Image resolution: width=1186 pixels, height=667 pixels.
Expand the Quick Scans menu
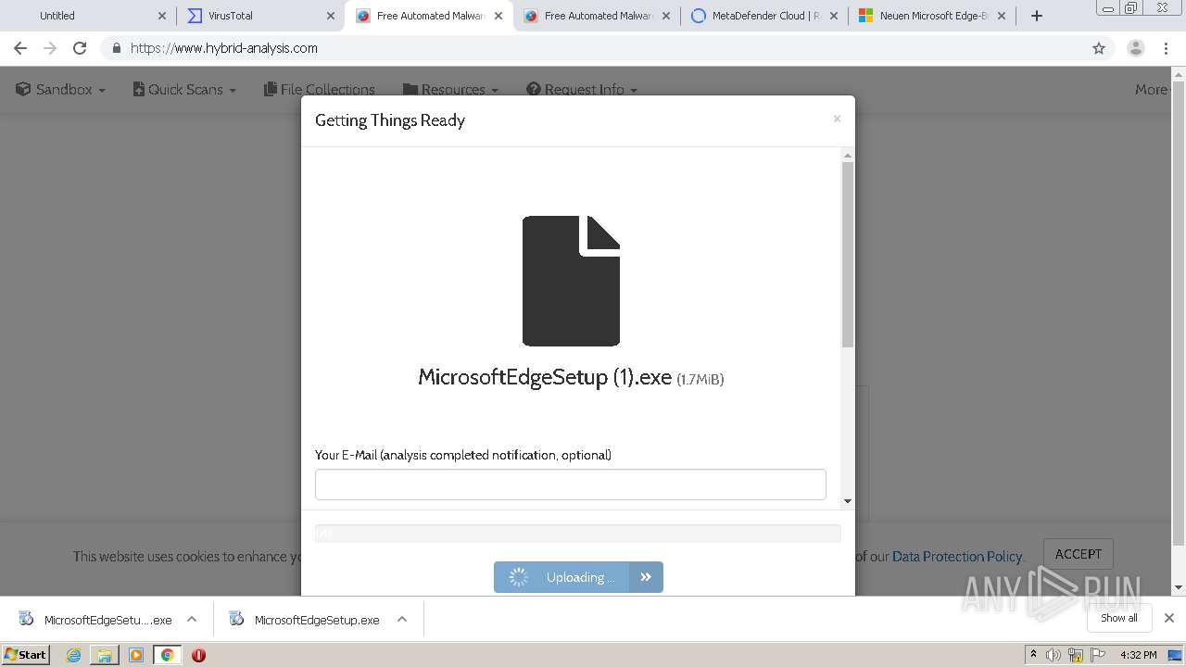[184, 90]
